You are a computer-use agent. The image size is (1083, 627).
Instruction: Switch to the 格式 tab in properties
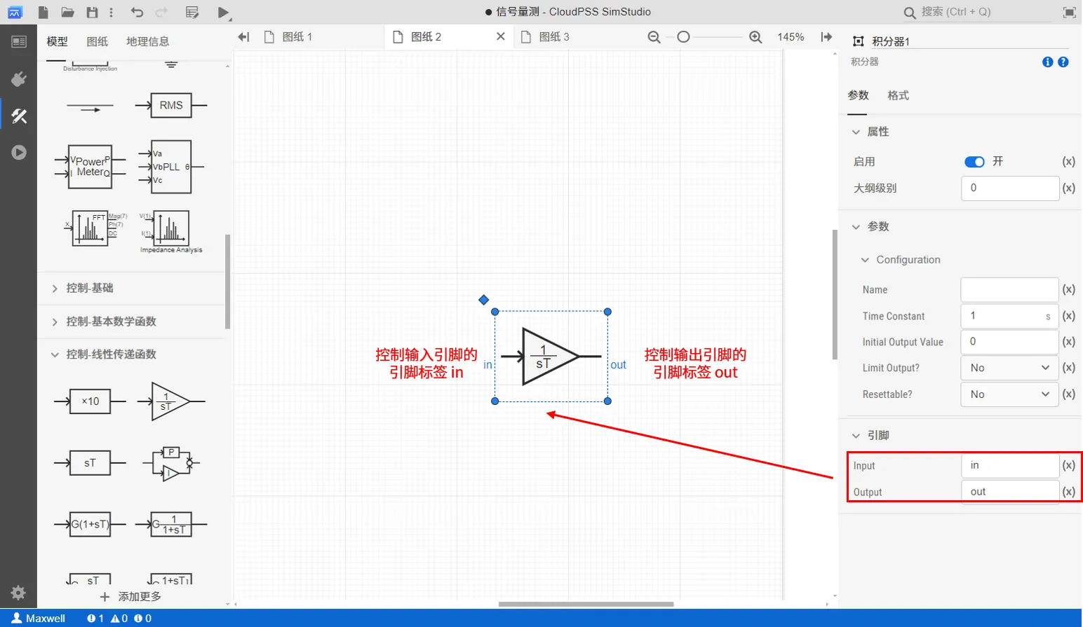pos(898,95)
